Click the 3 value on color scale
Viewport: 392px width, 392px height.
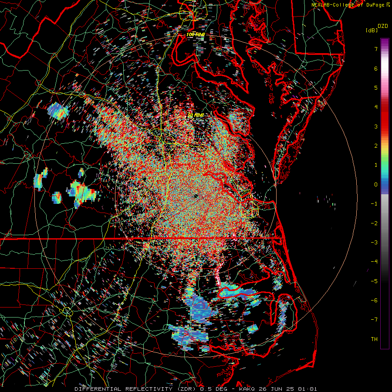376,126
